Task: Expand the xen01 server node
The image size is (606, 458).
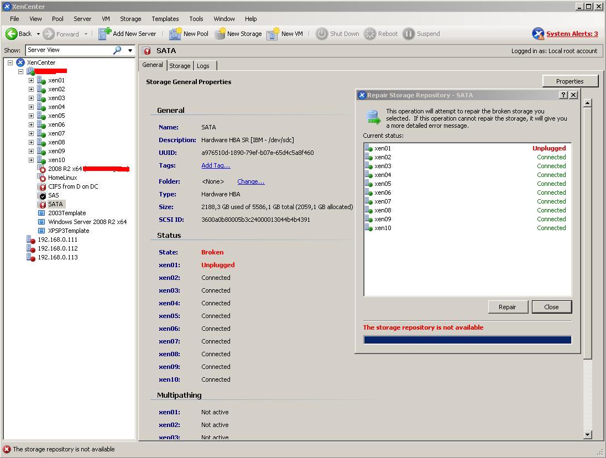Action: [32, 80]
